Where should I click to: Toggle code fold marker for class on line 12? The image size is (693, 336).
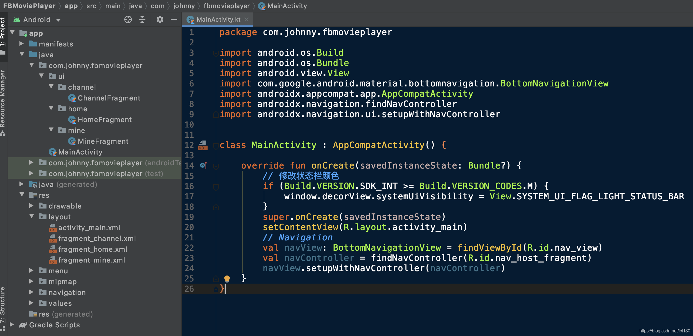point(216,146)
